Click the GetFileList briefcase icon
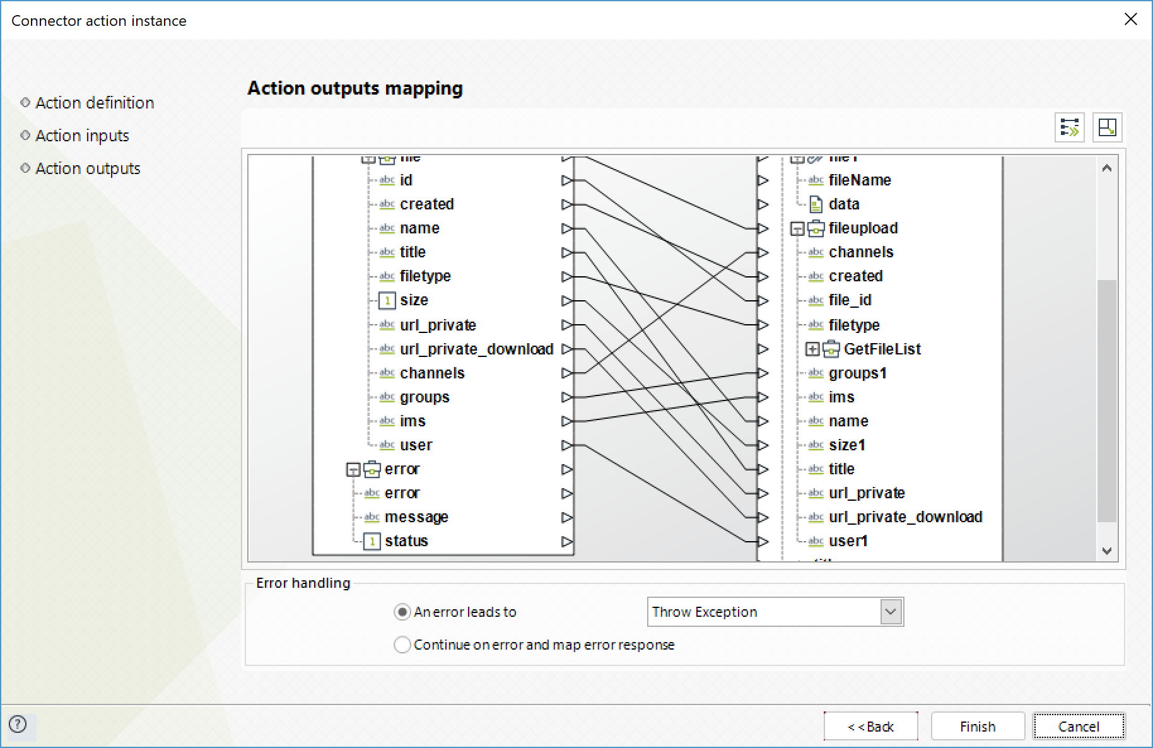This screenshot has height=748, width=1153. tap(831, 349)
